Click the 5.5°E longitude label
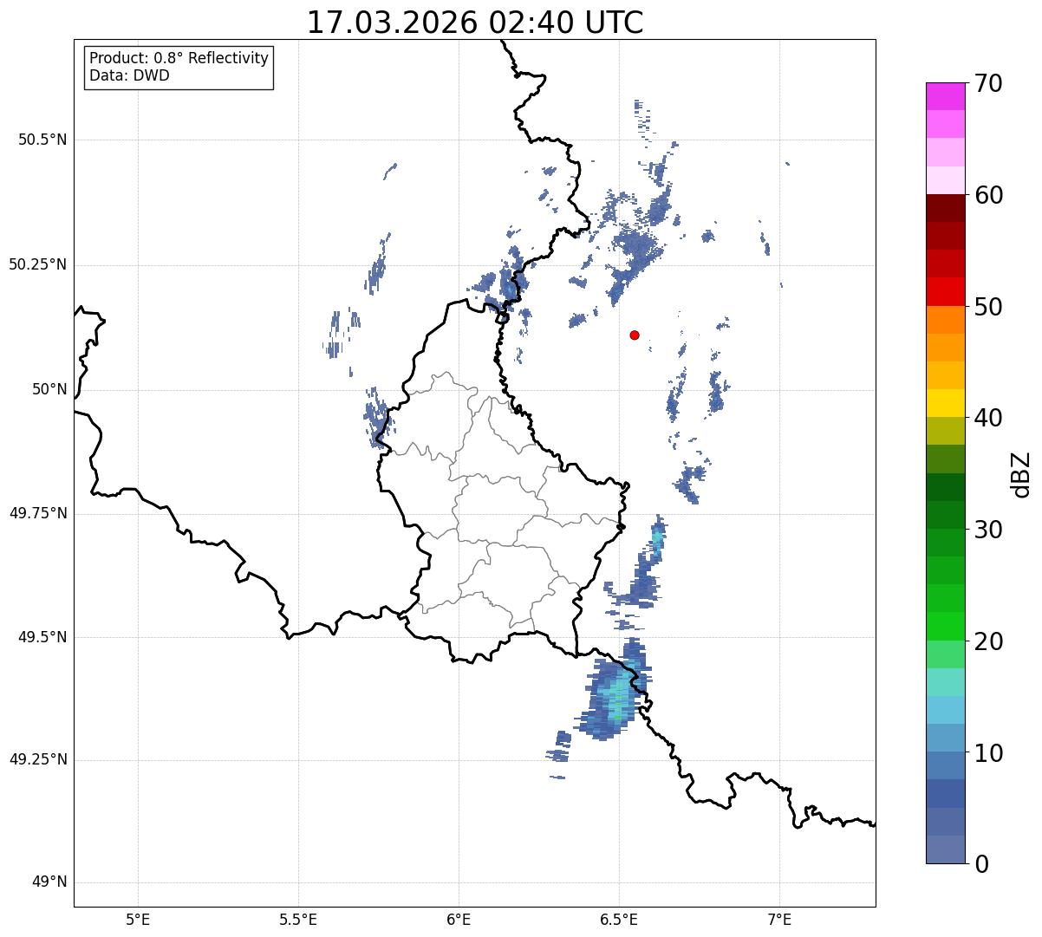Image resolution: width=1042 pixels, height=937 pixels. coord(299,919)
